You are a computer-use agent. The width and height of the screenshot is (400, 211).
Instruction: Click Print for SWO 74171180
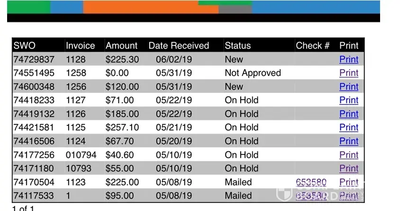(349, 169)
